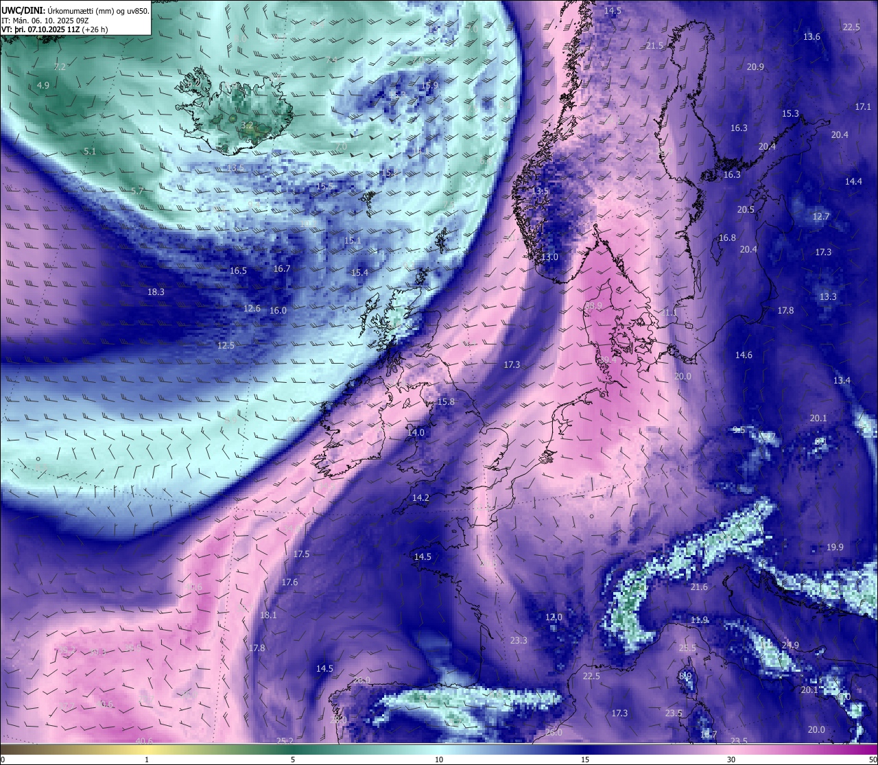Click the 15.4 value label
Viewport: 878px width, 765px height.
click(359, 272)
